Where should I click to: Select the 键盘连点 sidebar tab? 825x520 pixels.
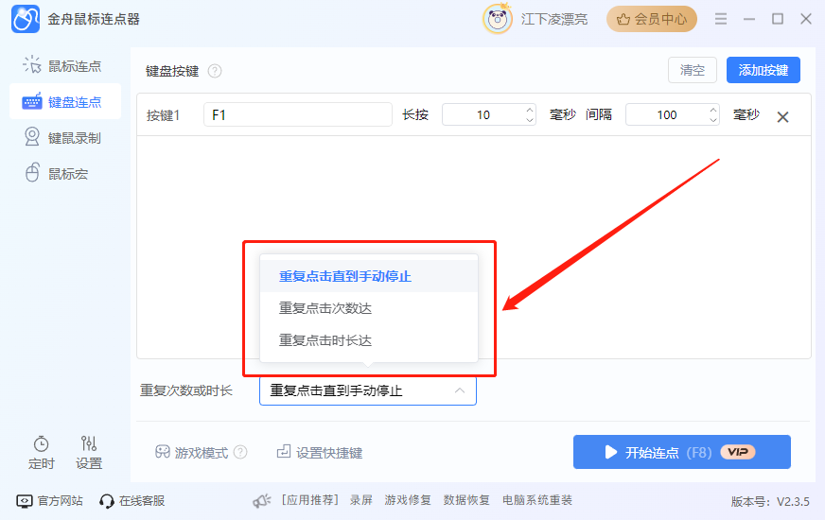click(65, 101)
